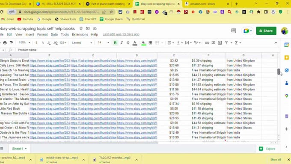Open horizontal align dropdown
The height and width of the screenshot is (164, 291).
click(x=170, y=43)
